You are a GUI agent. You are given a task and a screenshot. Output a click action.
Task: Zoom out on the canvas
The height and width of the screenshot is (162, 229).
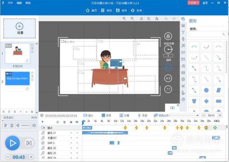click(x=132, y=18)
